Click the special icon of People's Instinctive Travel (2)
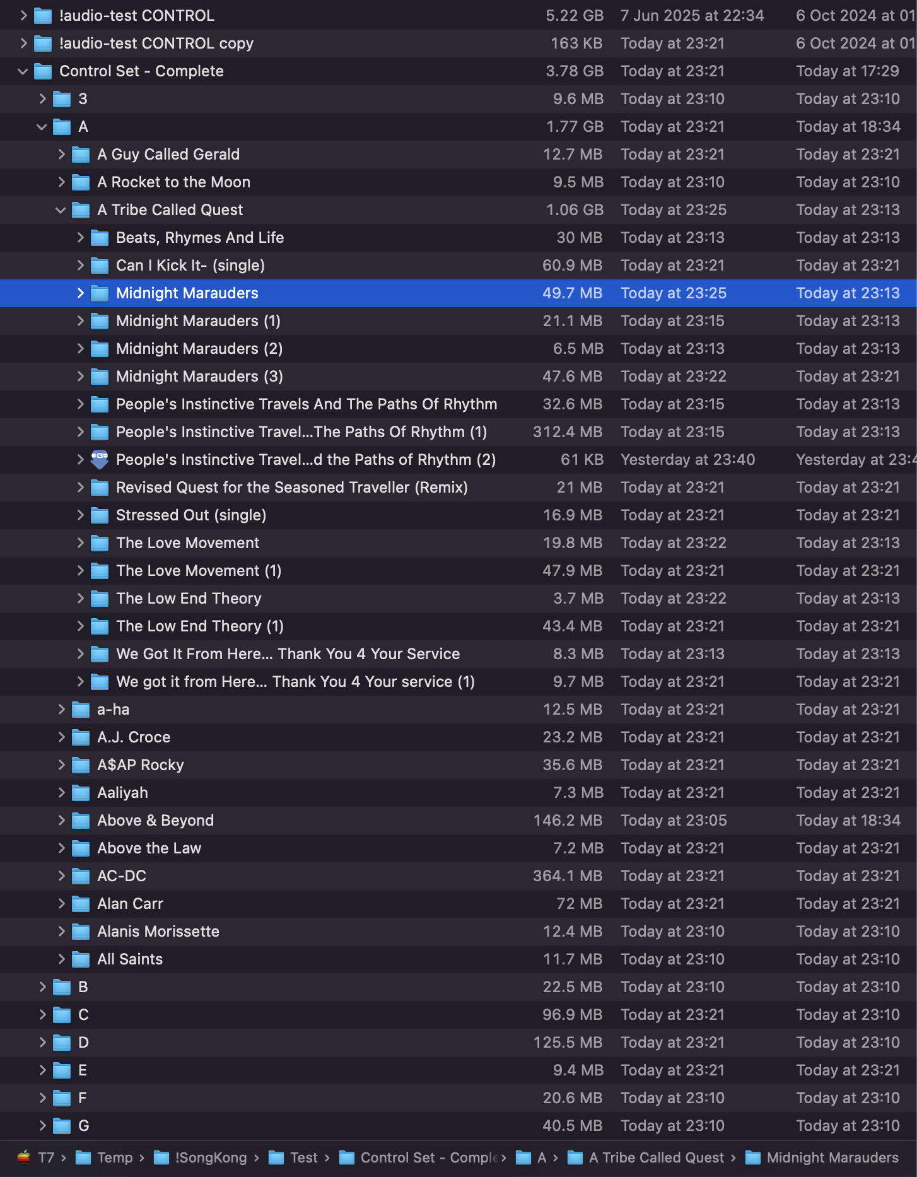Screen dimensions: 917x1177 (x=100, y=460)
